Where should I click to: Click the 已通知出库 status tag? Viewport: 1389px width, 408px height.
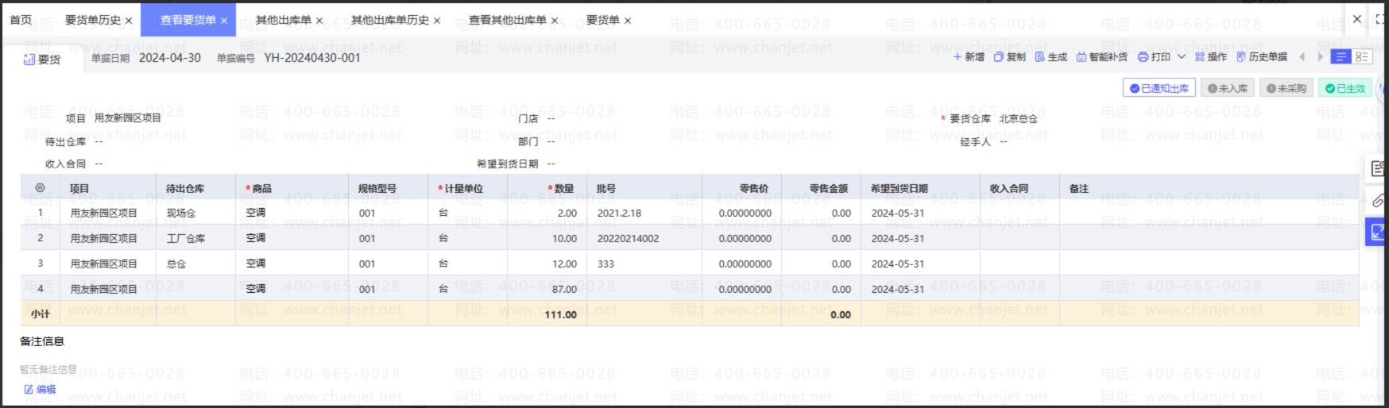pos(1159,88)
